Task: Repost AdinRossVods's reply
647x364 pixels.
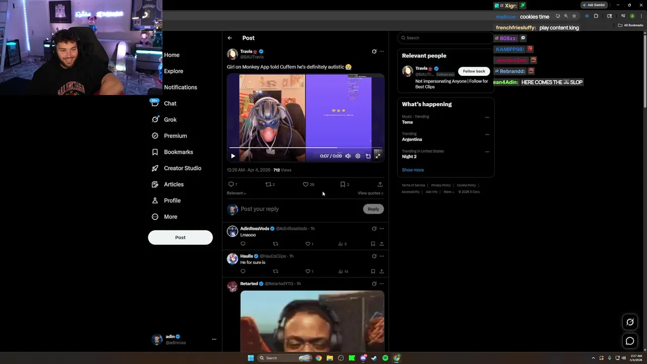Action: click(x=275, y=244)
